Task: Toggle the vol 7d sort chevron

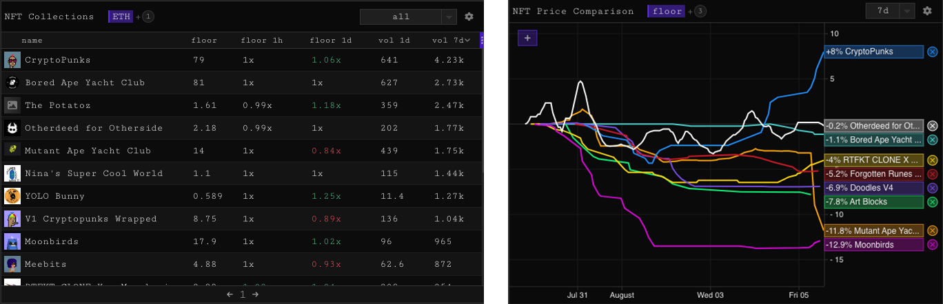Action: click(x=468, y=41)
